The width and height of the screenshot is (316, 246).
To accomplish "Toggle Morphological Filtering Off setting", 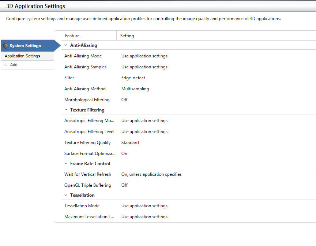I will tap(124, 100).
